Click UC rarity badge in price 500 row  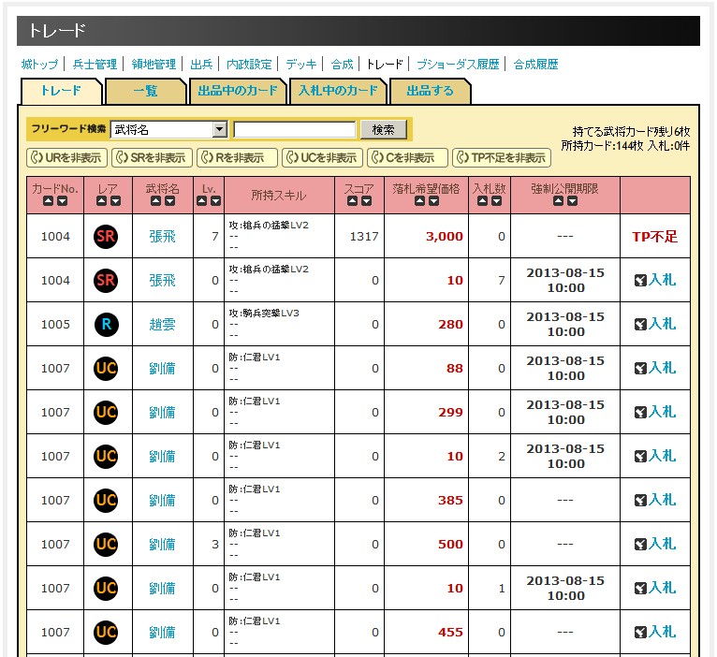point(106,544)
